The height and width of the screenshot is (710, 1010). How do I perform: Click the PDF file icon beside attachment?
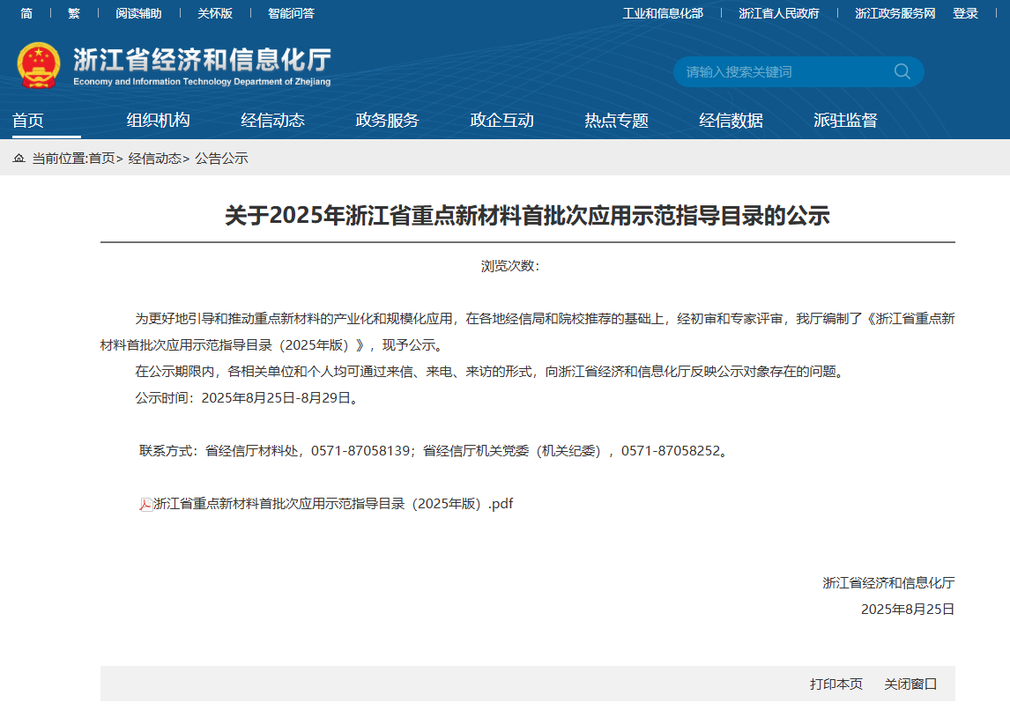click(x=146, y=504)
